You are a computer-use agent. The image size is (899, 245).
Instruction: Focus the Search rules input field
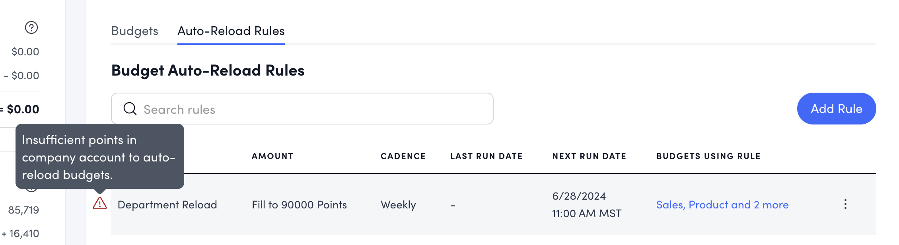click(310, 109)
